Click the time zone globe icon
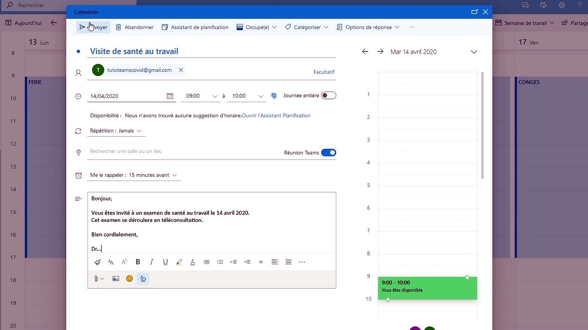The width and height of the screenshot is (588, 330). [274, 96]
